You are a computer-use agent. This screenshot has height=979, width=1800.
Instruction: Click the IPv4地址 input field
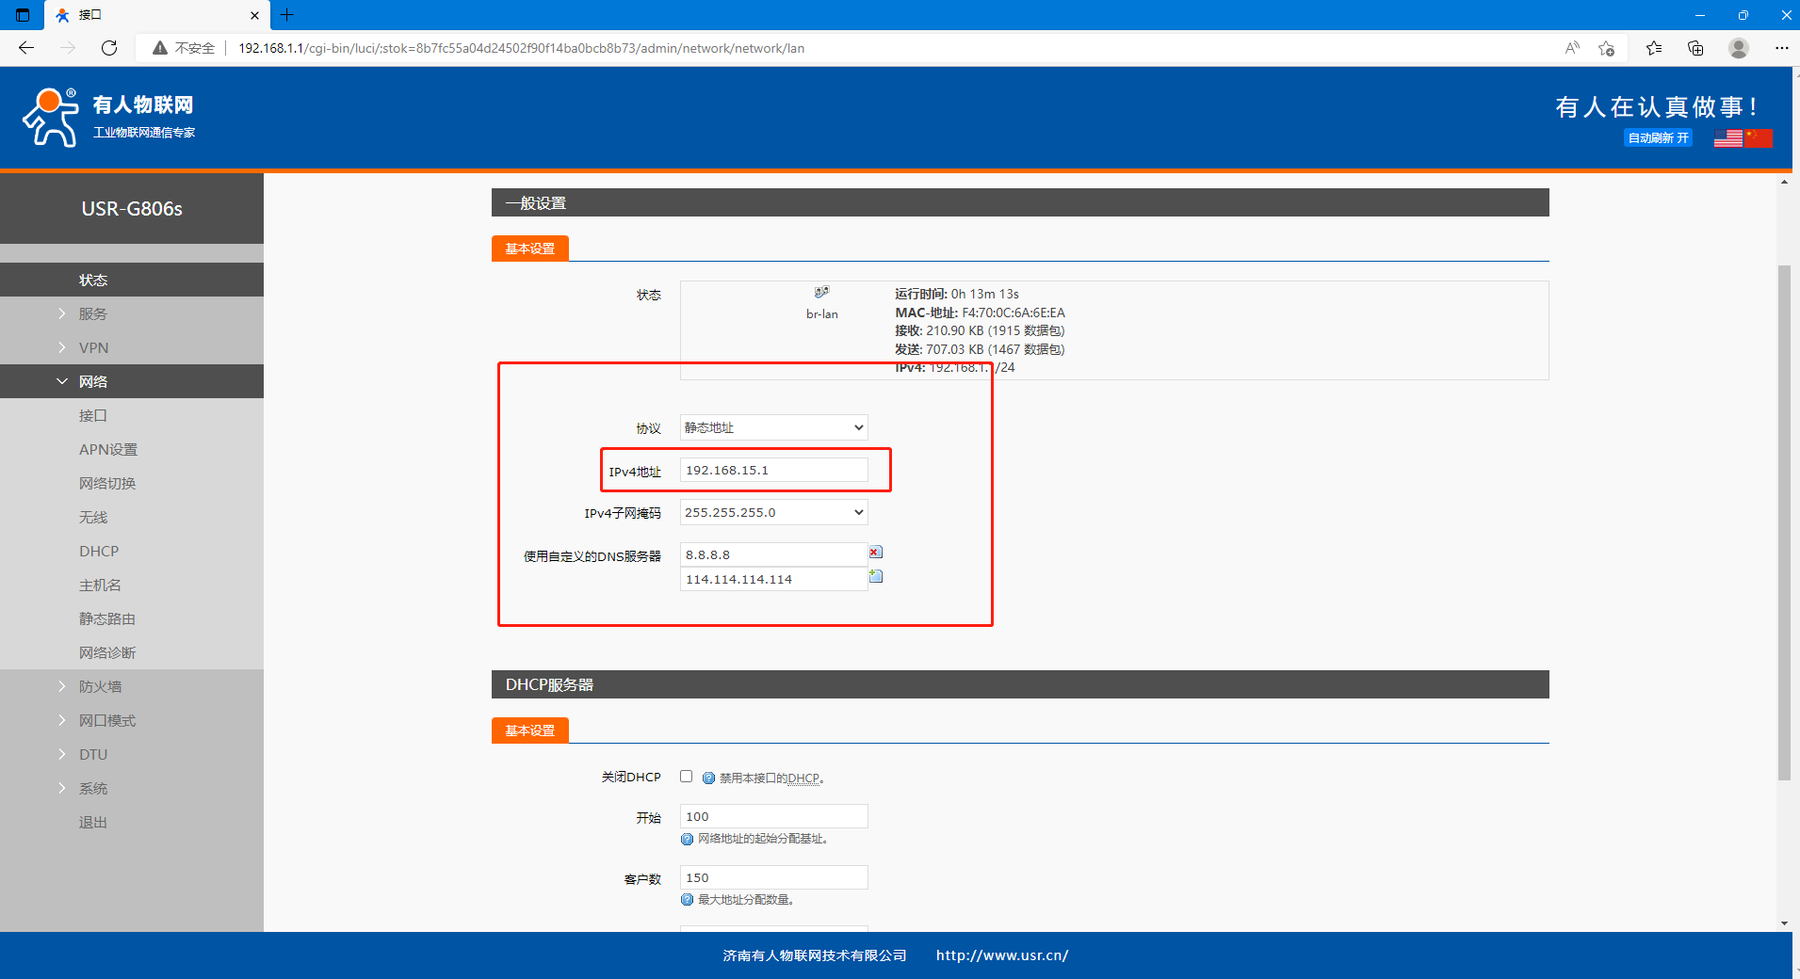pos(773,470)
